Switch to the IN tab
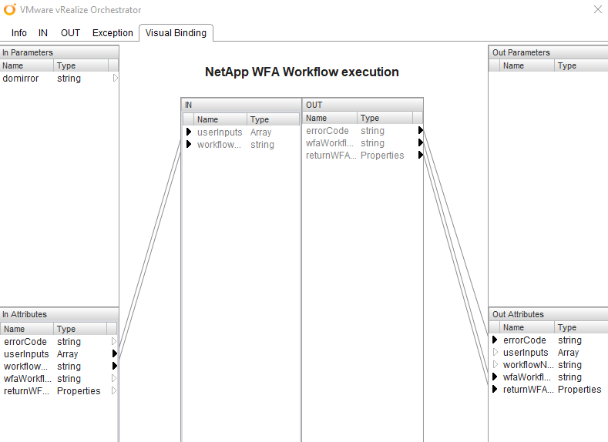The width and height of the screenshot is (608, 442). point(43,33)
